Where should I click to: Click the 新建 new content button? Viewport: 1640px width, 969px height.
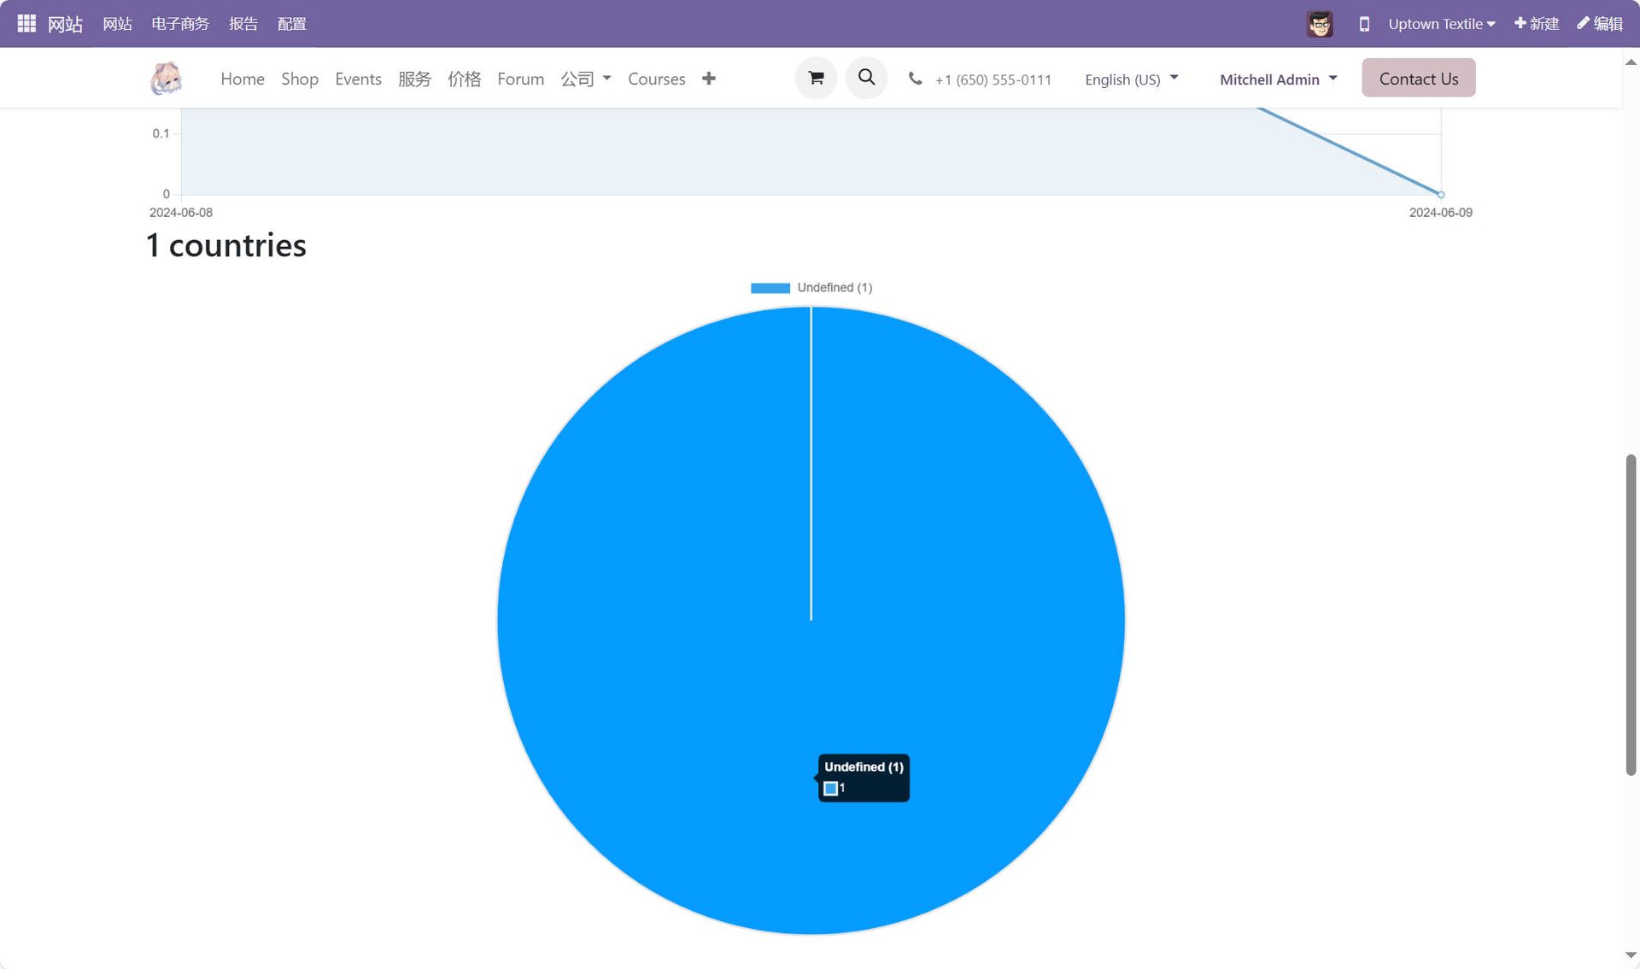tap(1537, 24)
